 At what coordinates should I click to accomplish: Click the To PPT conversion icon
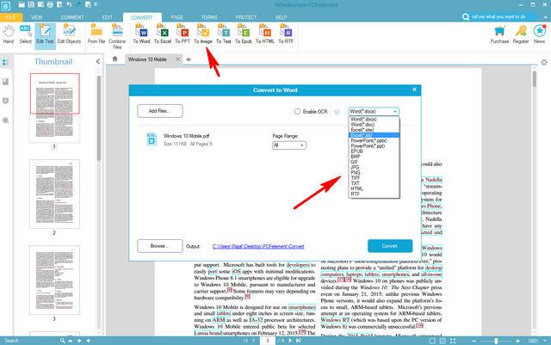183,34
